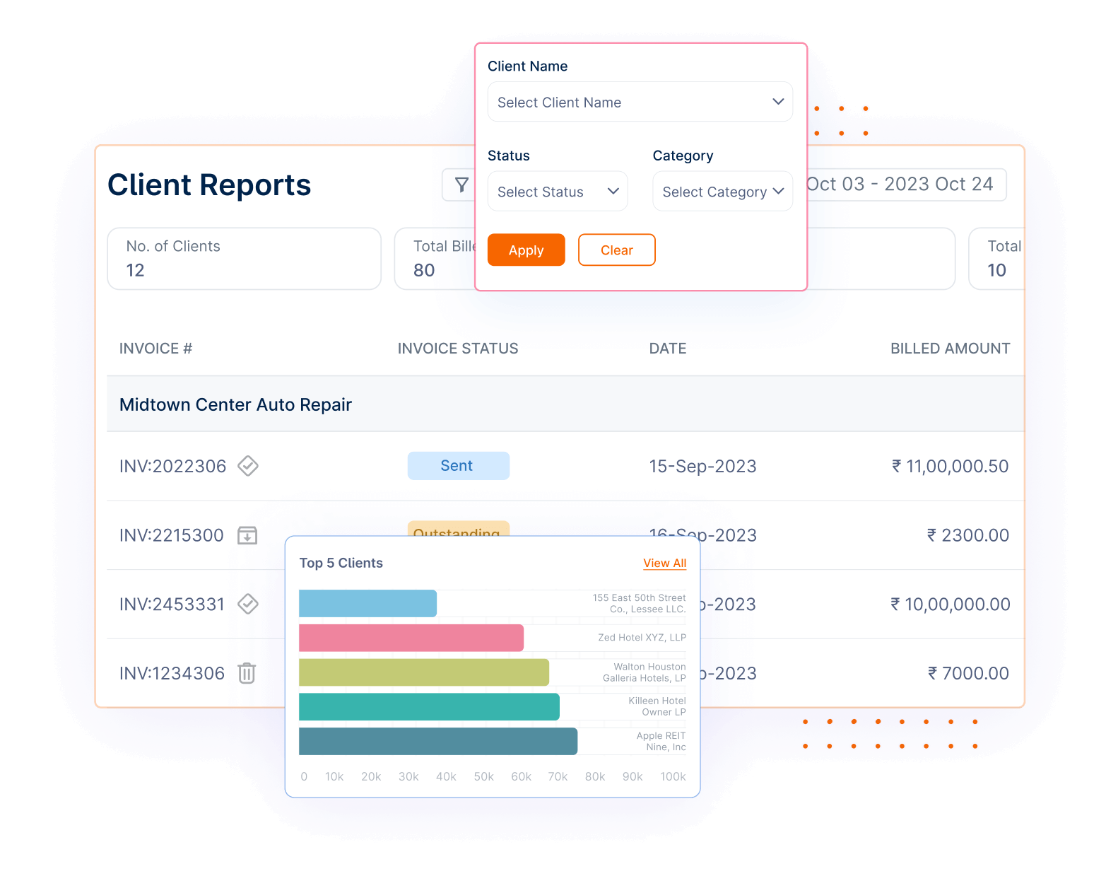This screenshot has width=1118, height=876.
Task: Open invoice INV:2215300
Action: pyautogui.click(x=172, y=535)
